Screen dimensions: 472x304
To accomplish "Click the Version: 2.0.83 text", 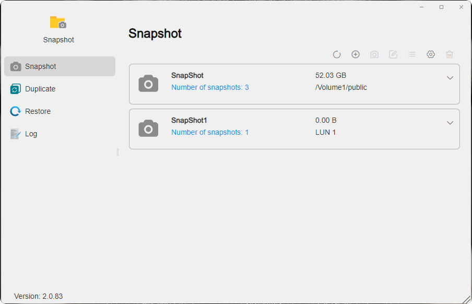I will (x=37, y=296).
